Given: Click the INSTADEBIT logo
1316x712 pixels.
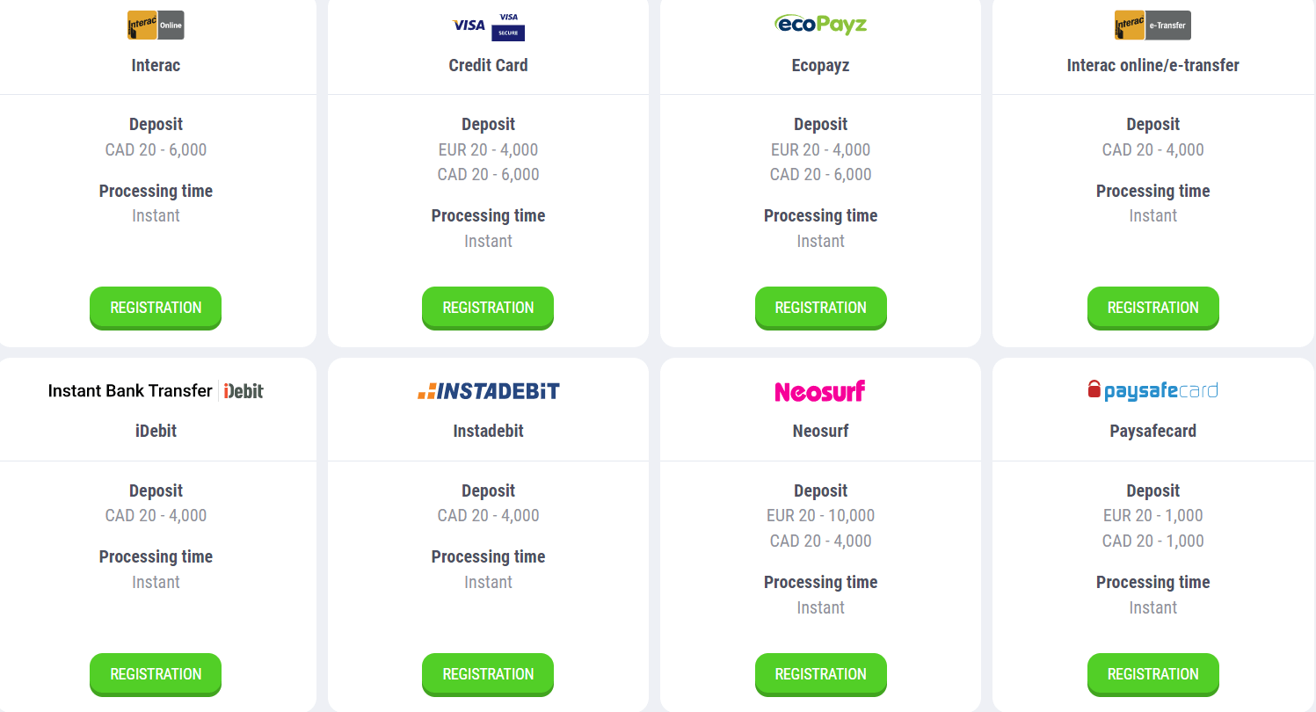Looking at the screenshot, I should click(488, 391).
